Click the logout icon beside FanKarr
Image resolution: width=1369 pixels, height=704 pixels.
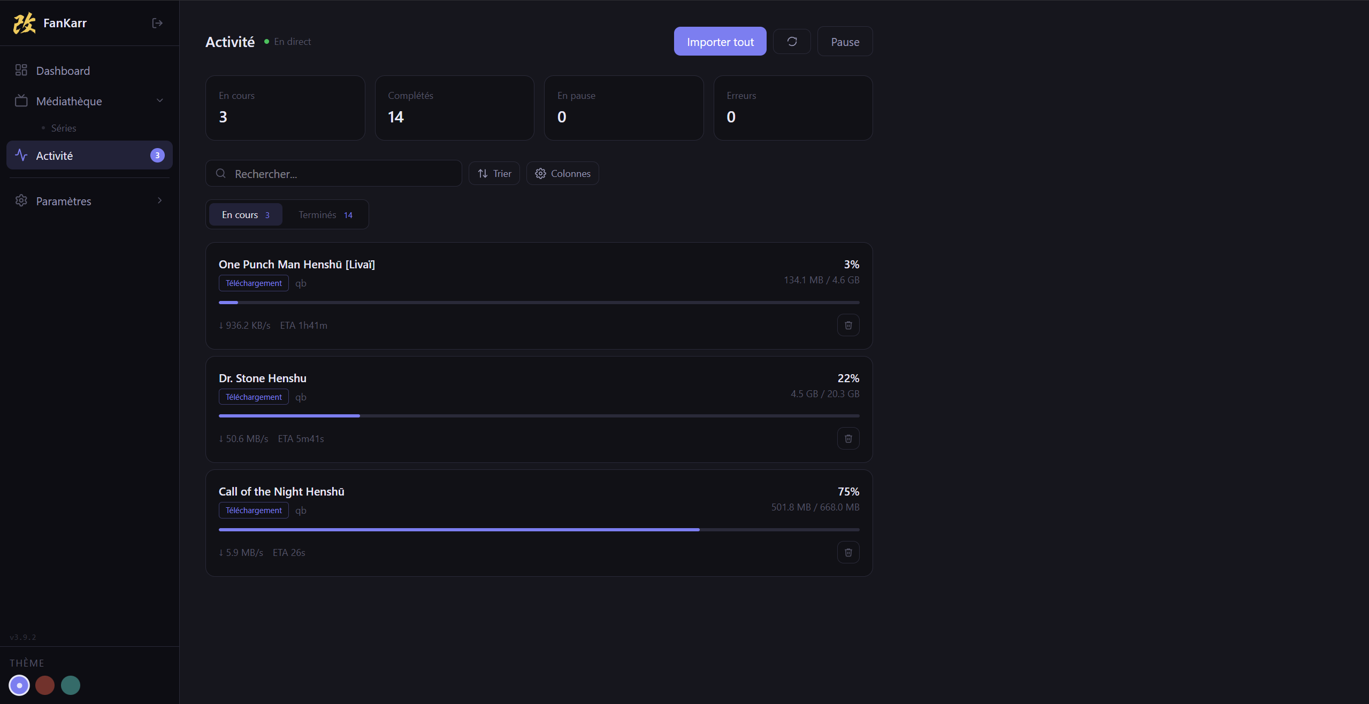tap(157, 23)
